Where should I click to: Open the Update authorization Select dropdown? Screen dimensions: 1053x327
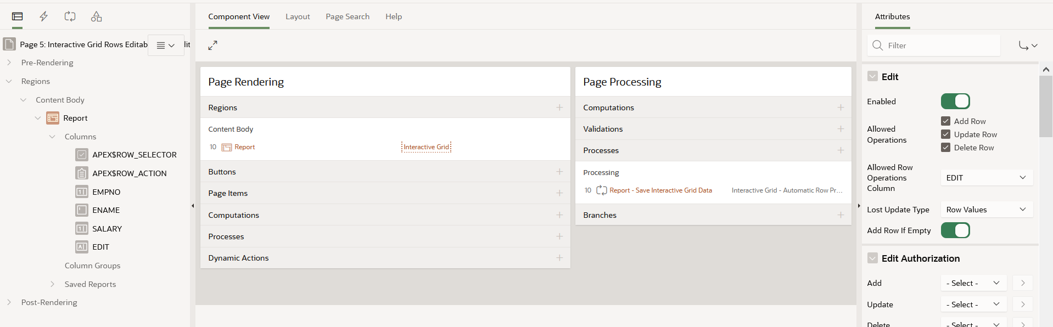click(x=973, y=305)
